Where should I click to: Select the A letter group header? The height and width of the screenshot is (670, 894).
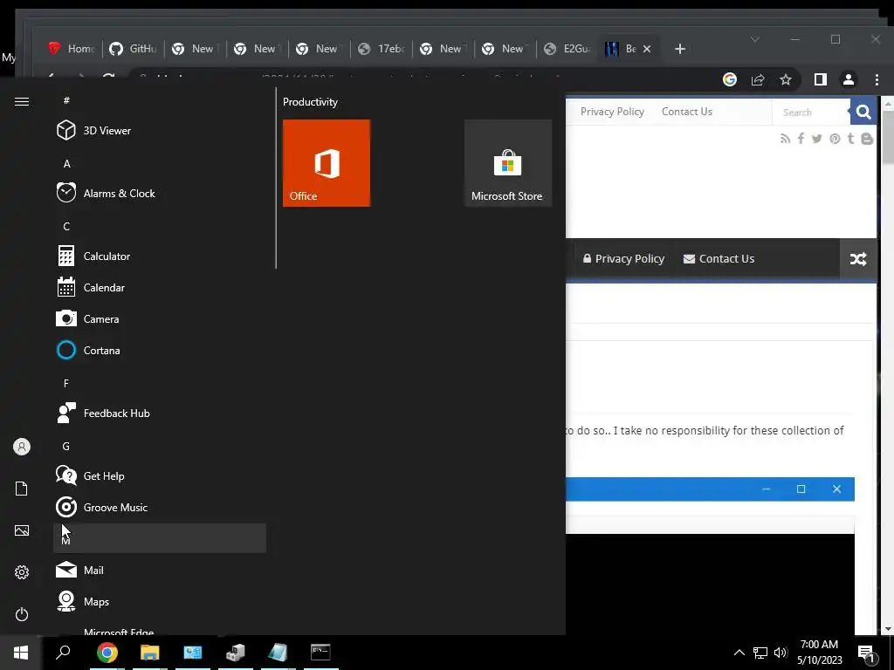pos(66,163)
